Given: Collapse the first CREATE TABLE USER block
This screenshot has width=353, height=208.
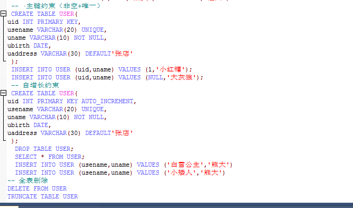Looking at the screenshot, I should (x=3, y=14).
